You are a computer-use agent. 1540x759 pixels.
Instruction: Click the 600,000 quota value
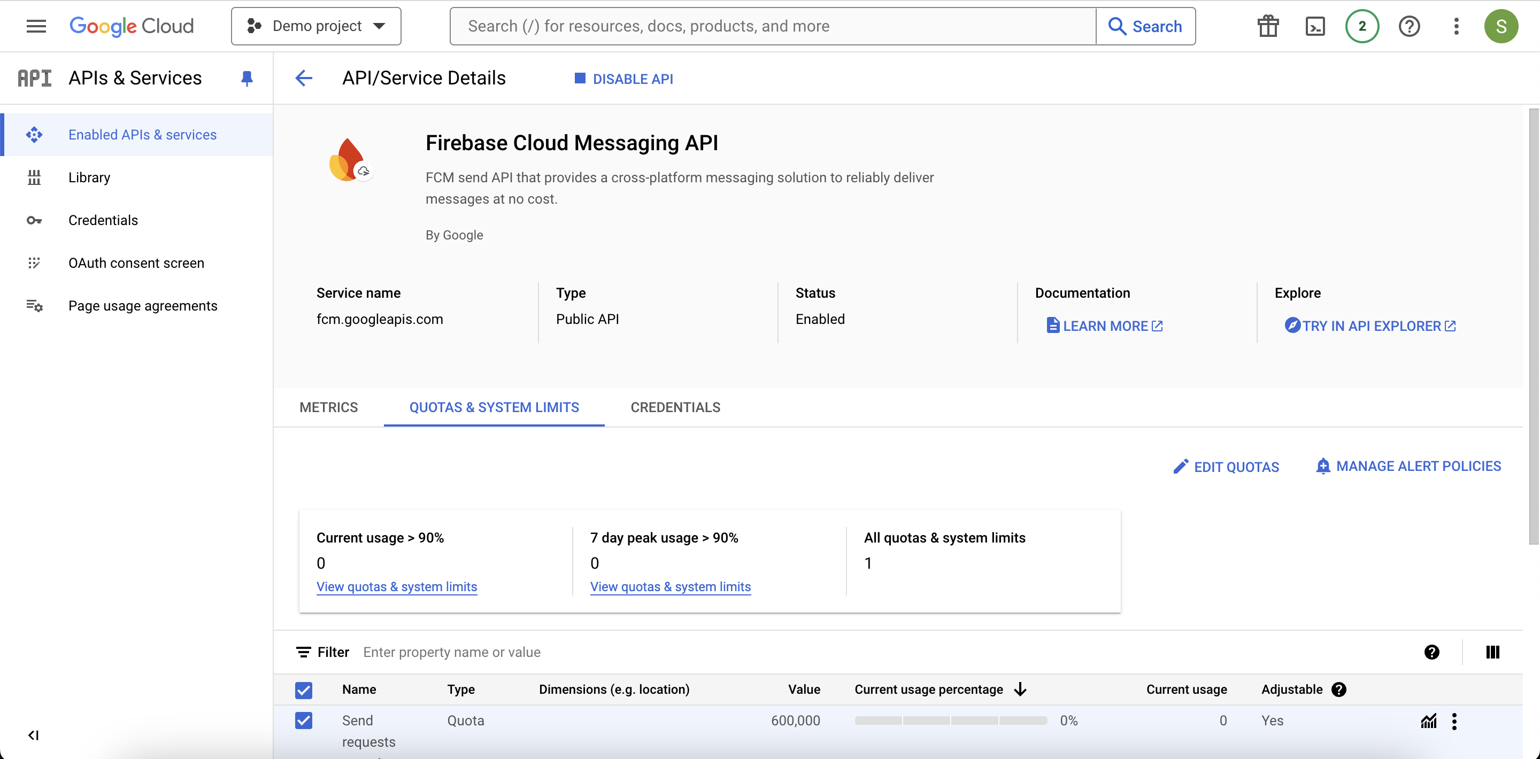pyautogui.click(x=795, y=721)
